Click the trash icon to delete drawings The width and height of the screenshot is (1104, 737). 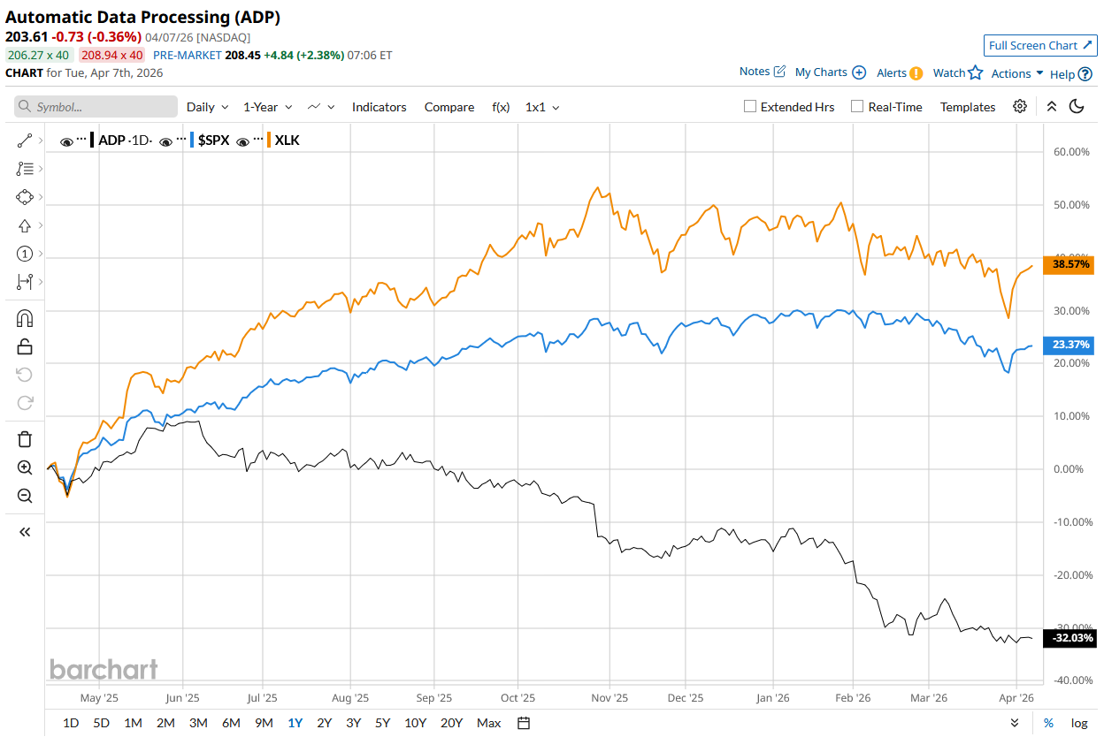(25, 439)
